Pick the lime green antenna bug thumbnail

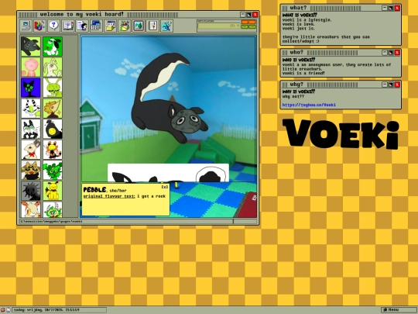coord(53,88)
